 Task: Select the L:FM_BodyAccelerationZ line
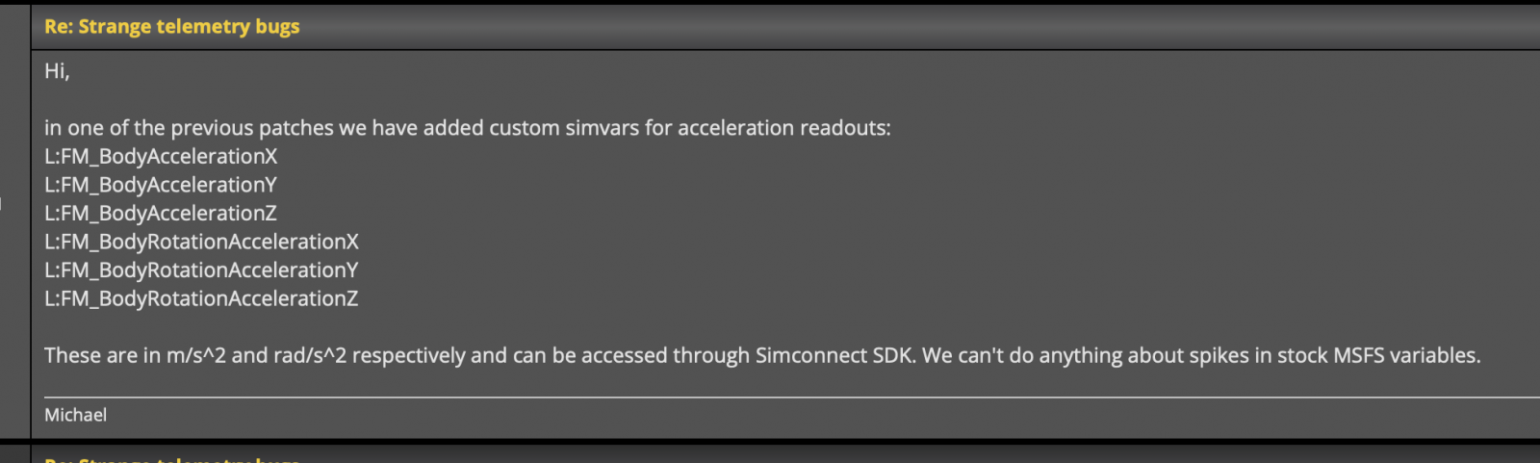tap(161, 213)
